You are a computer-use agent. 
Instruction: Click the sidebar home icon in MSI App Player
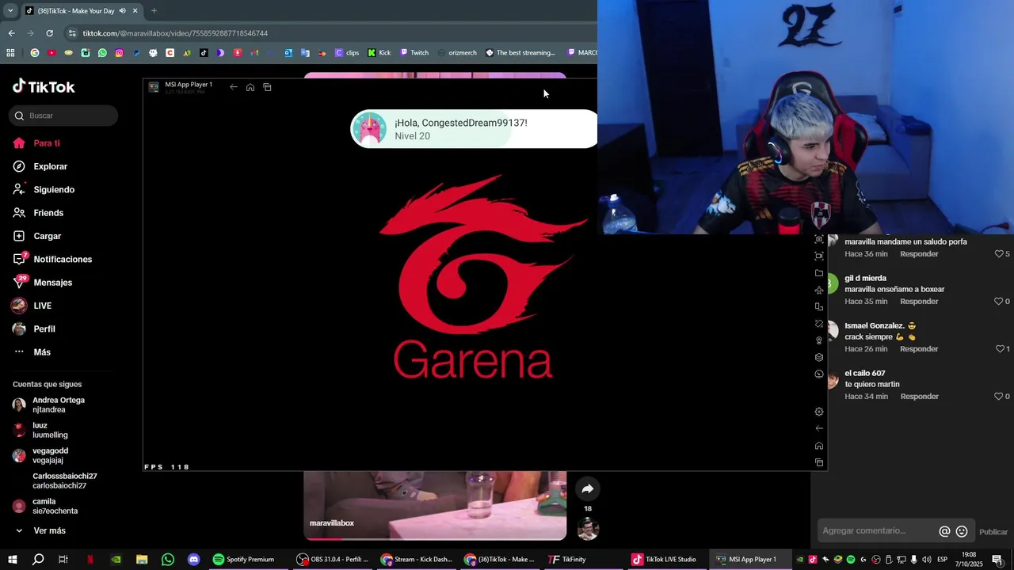click(819, 446)
